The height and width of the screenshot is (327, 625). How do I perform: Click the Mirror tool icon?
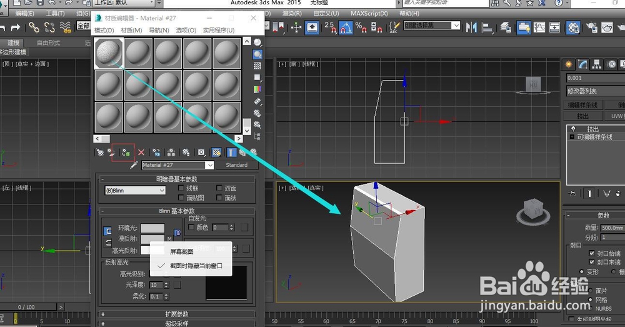click(471, 28)
